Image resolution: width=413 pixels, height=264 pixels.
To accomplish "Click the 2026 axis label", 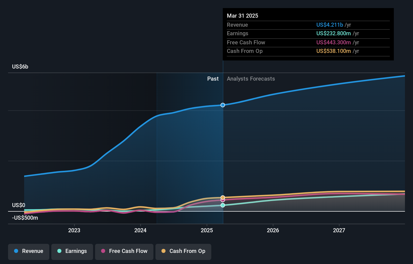I will [x=273, y=230].
